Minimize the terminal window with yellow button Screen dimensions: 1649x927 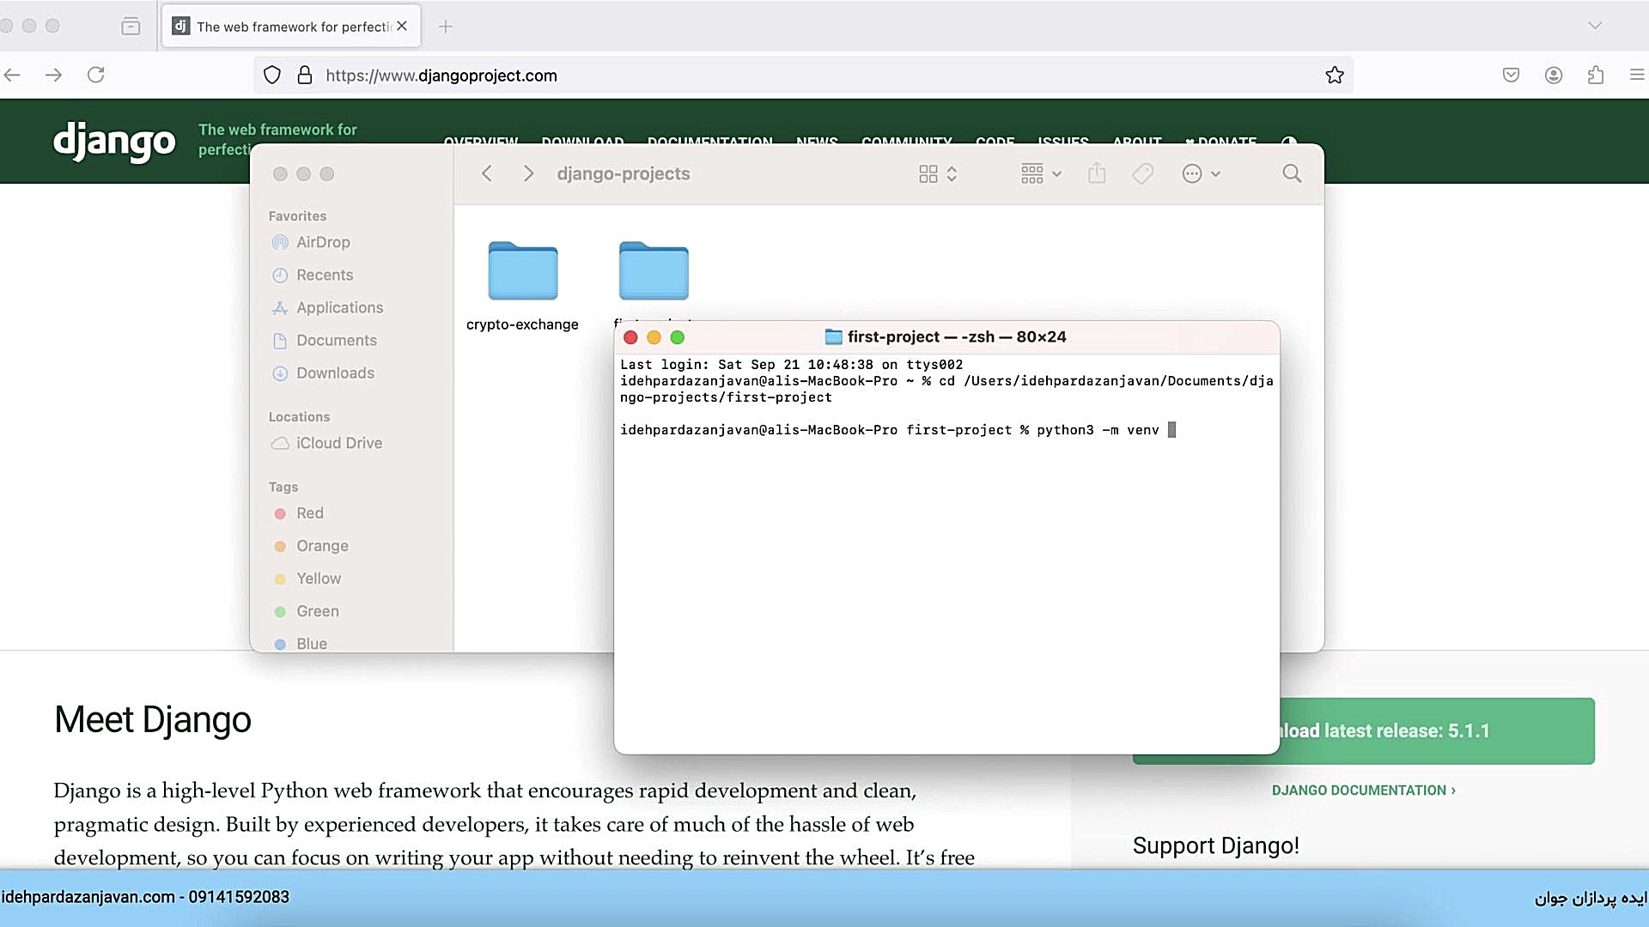tap(654, 337)
